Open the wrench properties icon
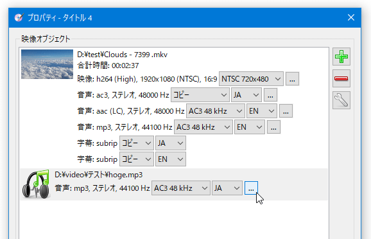 [x=341, y=100]
